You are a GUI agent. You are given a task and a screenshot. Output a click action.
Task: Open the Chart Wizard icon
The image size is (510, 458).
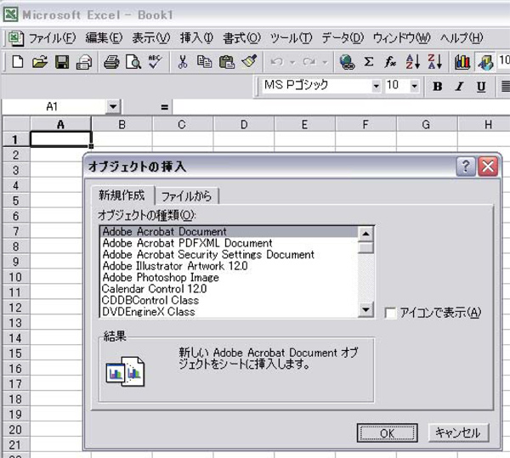pyautogui.click(x=462, y=61)
